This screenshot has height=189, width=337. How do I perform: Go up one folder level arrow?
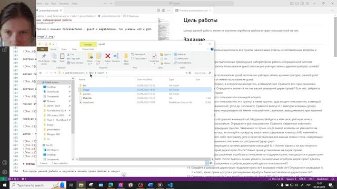(x=55, y=73)
